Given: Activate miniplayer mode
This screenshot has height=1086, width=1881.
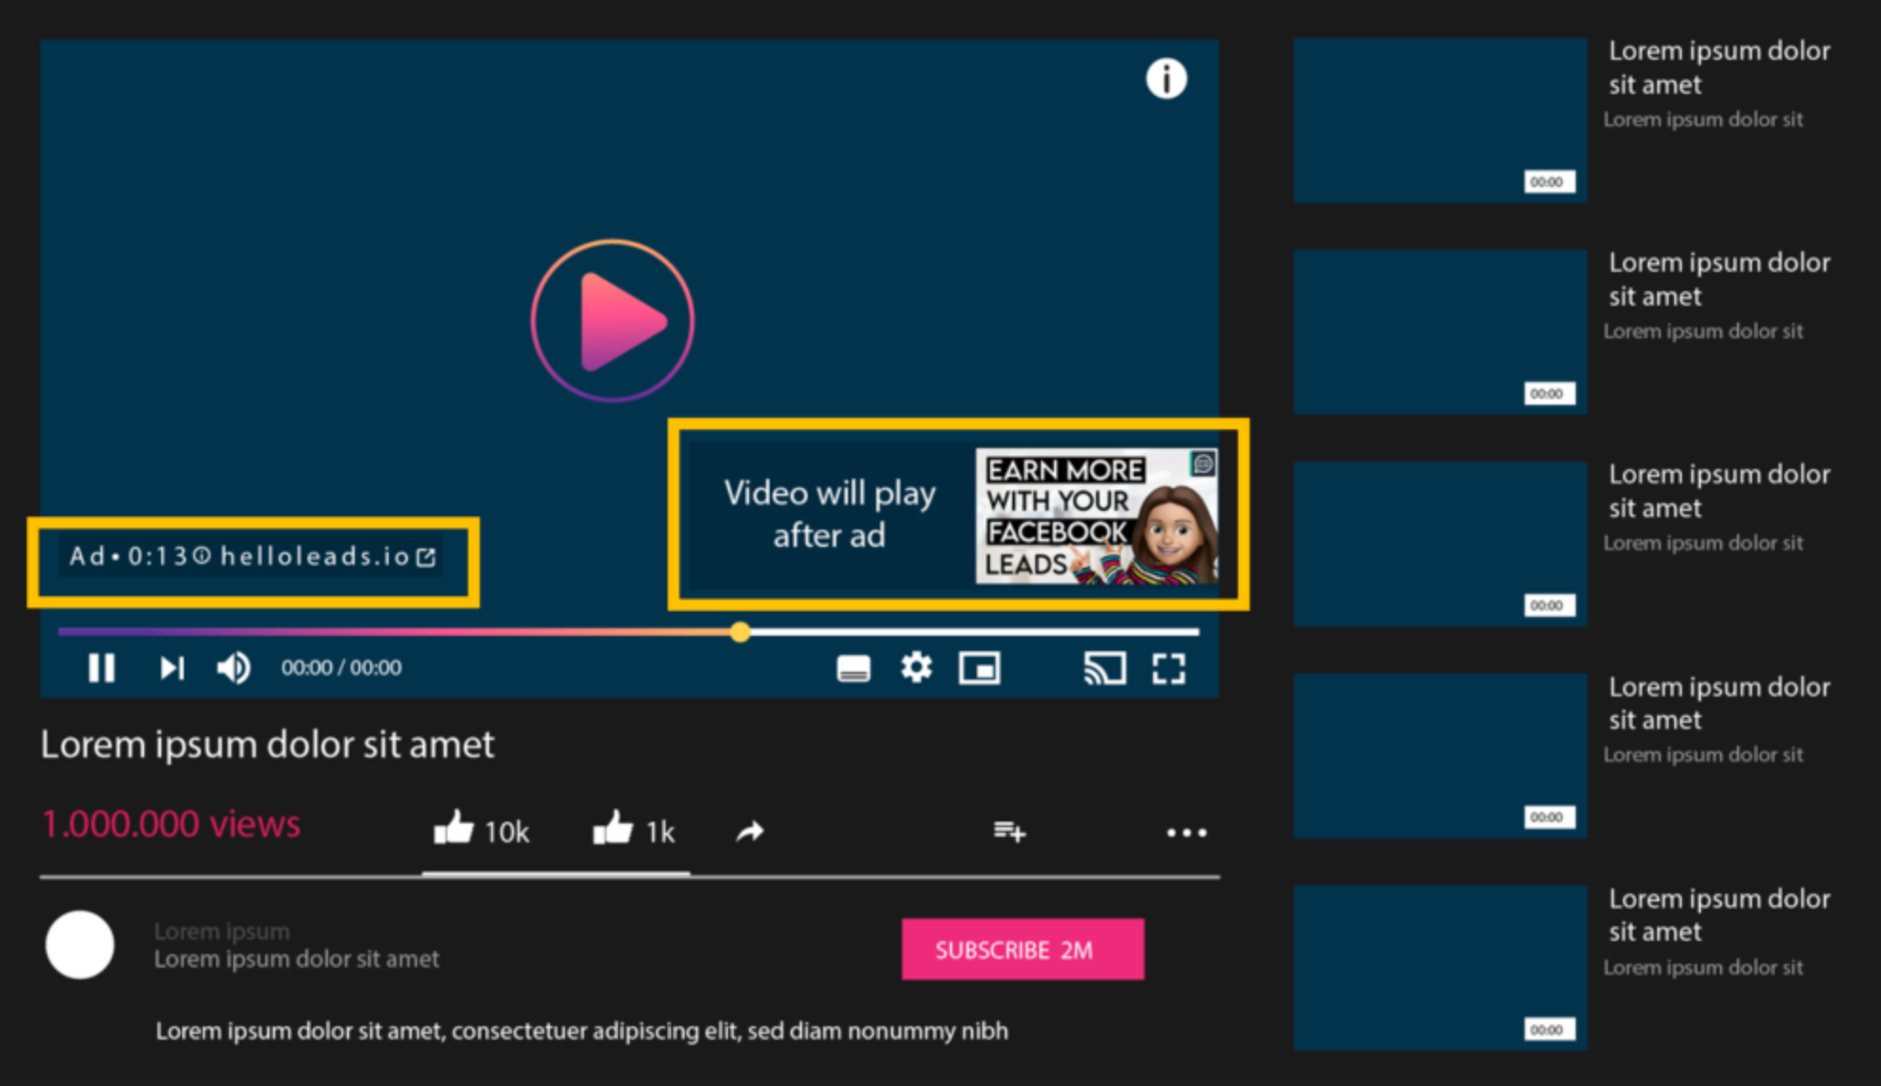Looking at the screenshot, I should click(980, 668).
